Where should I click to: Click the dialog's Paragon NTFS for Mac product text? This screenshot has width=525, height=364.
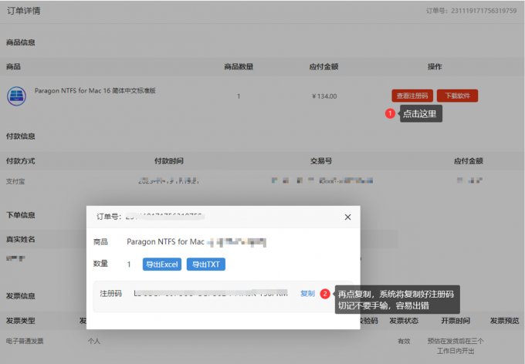point(196,242)
